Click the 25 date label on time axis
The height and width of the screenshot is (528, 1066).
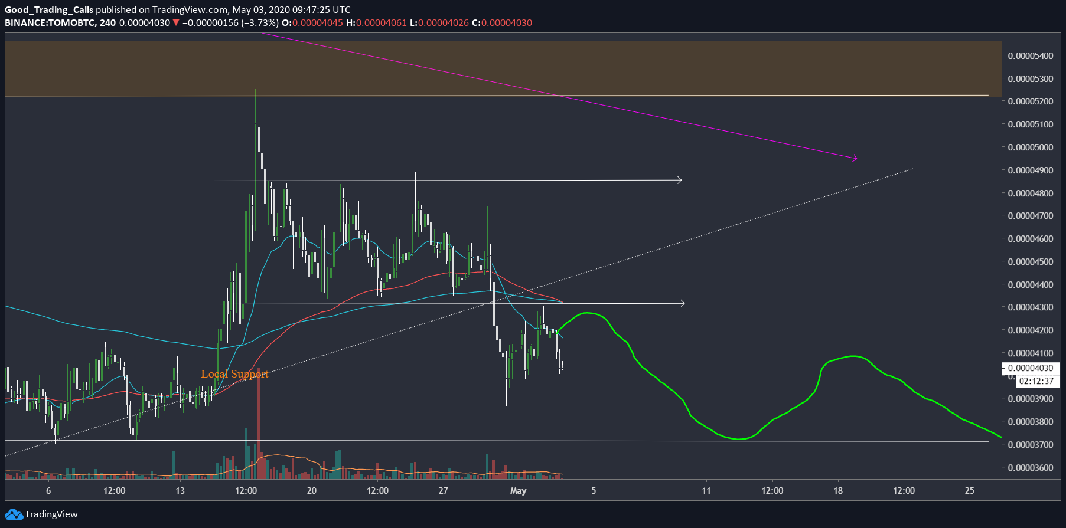pos(970,491)
